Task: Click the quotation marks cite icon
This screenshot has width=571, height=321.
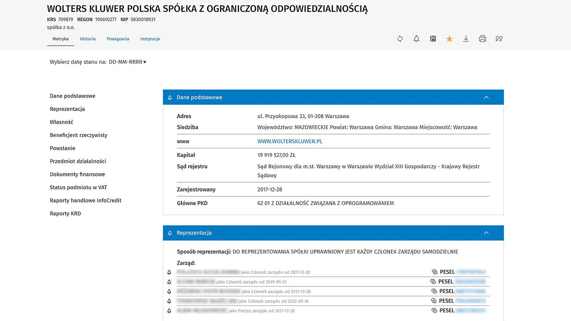Action: (499, 39)
